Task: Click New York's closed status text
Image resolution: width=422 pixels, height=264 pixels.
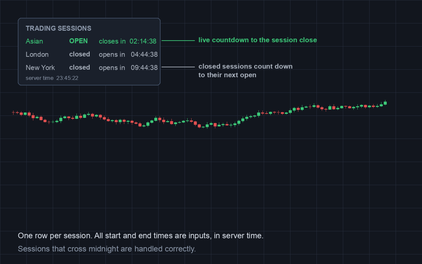Action: pyautogui.click(x=79, y=67)
